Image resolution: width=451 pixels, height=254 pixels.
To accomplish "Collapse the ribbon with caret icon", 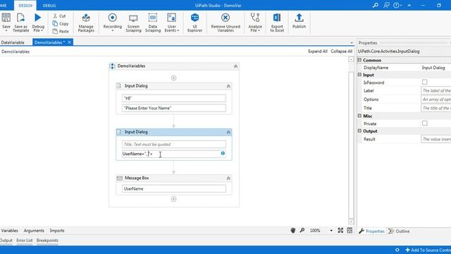I will [x=409, y=5].
